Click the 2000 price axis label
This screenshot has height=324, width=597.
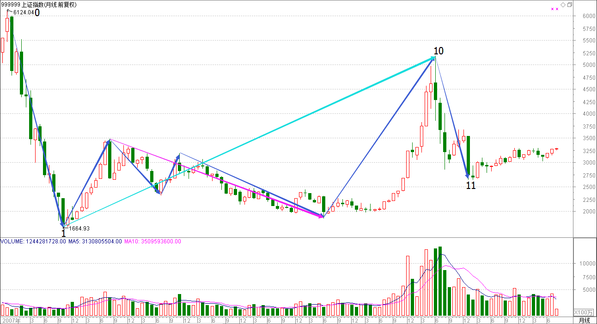point(590,212)
